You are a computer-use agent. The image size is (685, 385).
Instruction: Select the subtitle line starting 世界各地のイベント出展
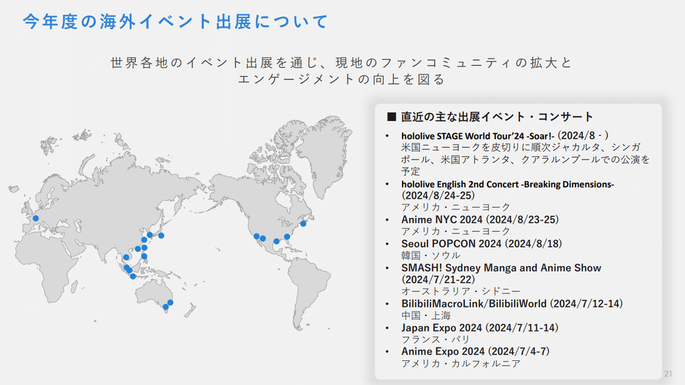click(342, 62)
